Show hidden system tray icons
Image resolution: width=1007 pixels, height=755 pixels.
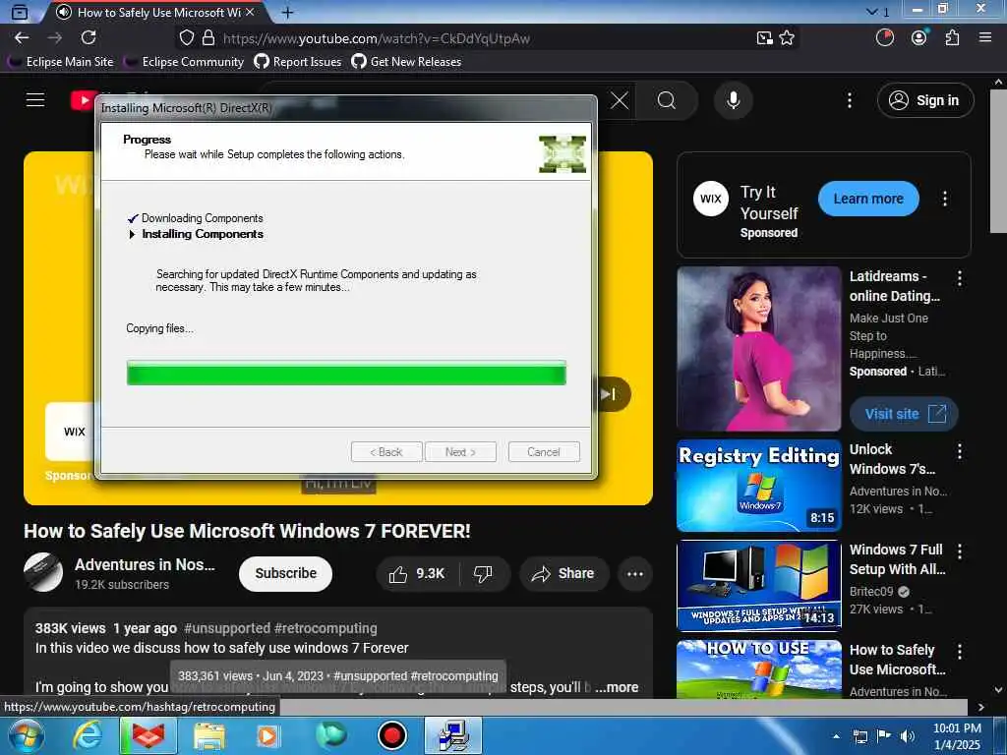(836, 736)
